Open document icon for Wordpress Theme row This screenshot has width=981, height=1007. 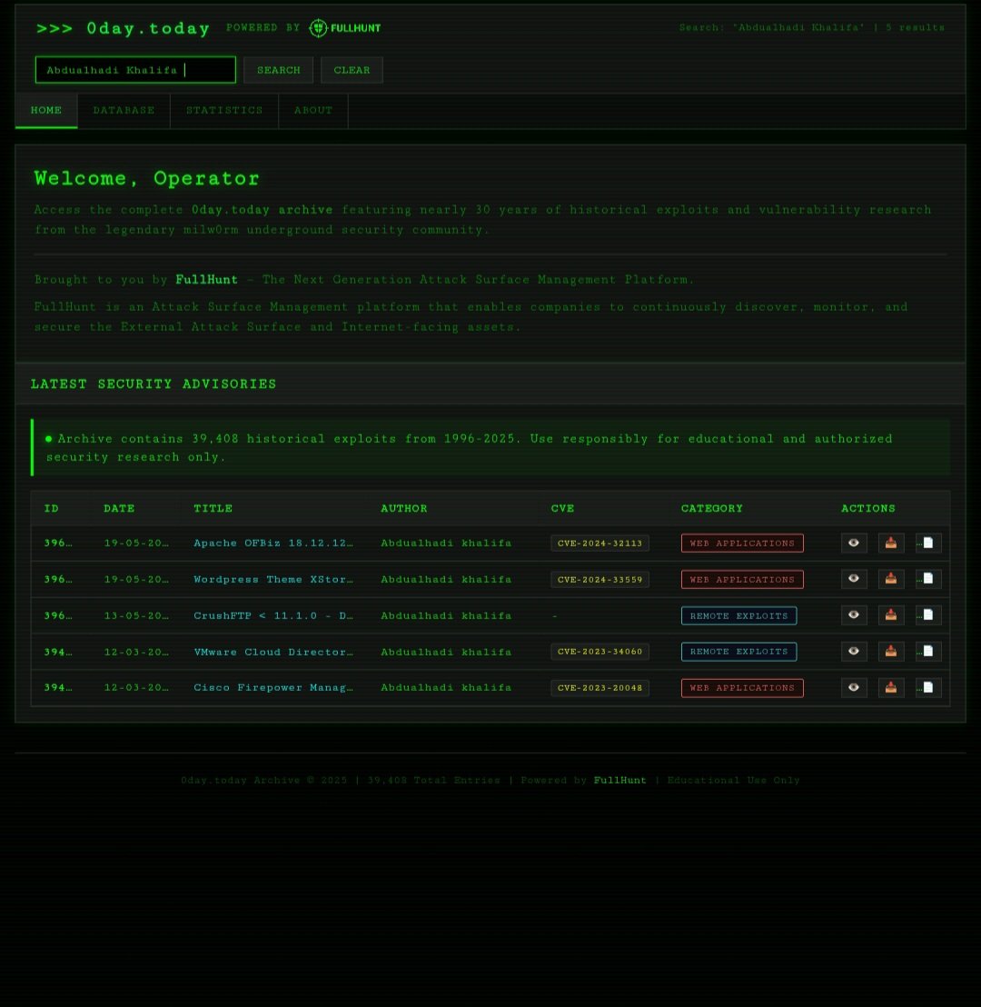(x=928, y=579)
